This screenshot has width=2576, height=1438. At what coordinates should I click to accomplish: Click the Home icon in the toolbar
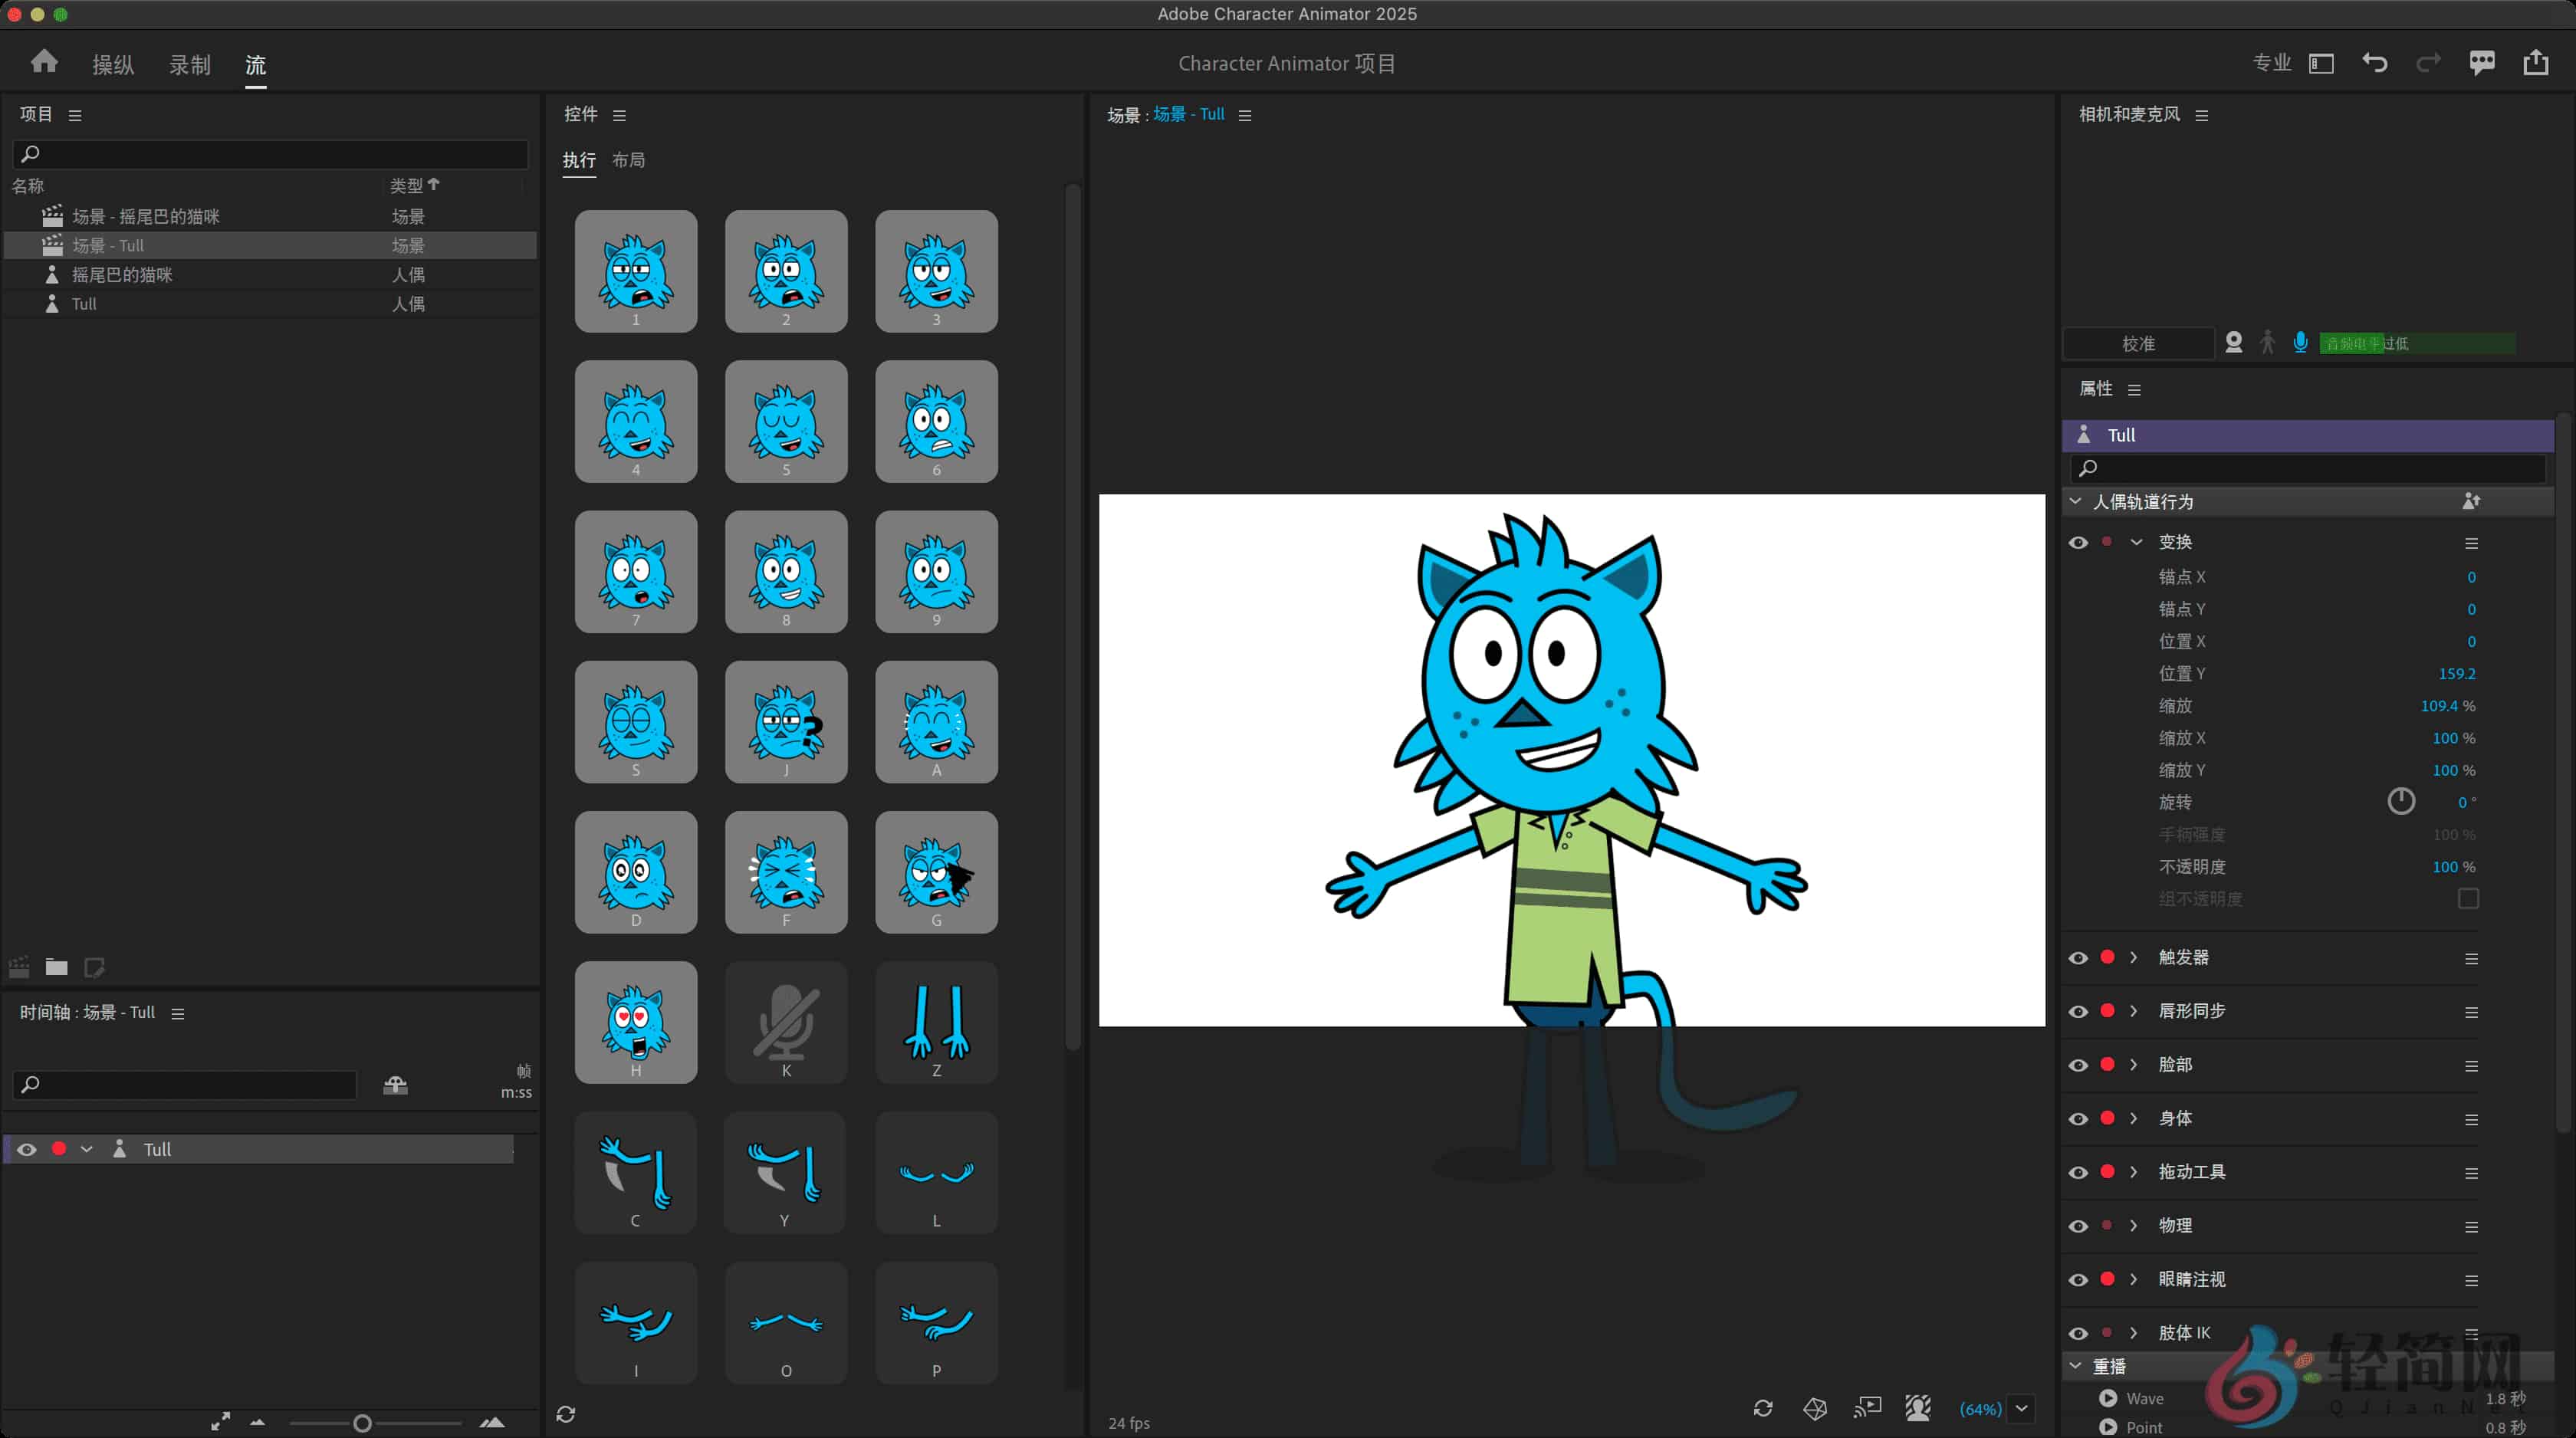pos(44,61)
